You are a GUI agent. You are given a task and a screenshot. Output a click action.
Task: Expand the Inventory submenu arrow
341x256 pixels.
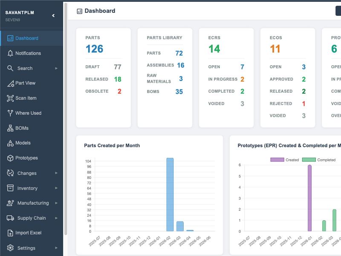pos(56,188)
